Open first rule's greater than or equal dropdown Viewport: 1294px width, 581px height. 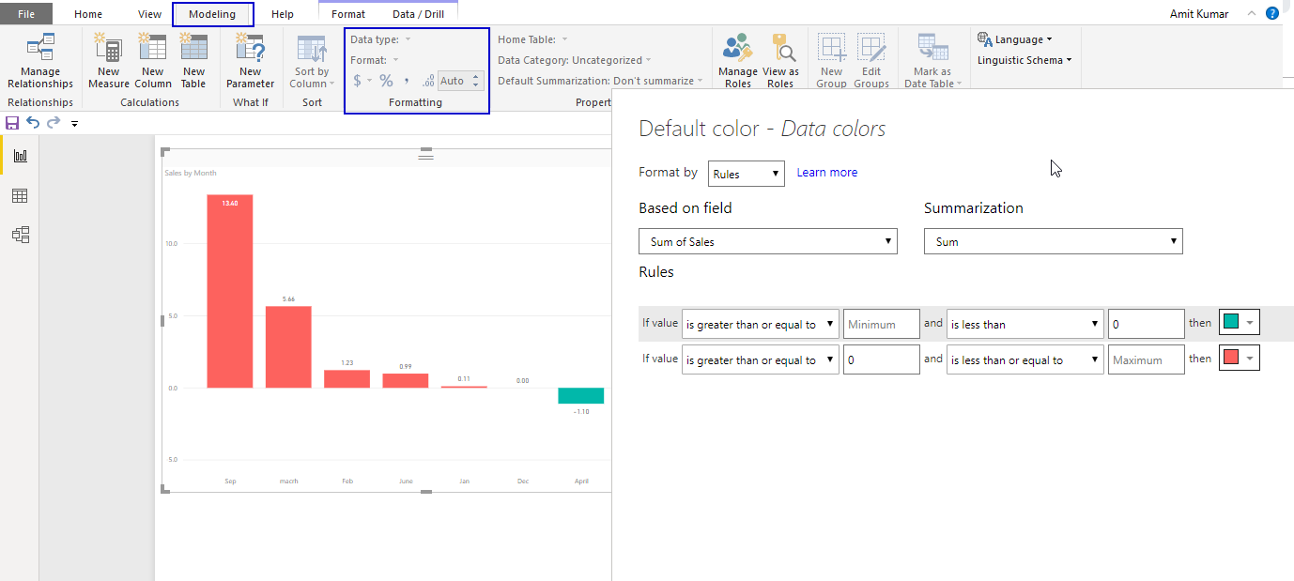761,324
